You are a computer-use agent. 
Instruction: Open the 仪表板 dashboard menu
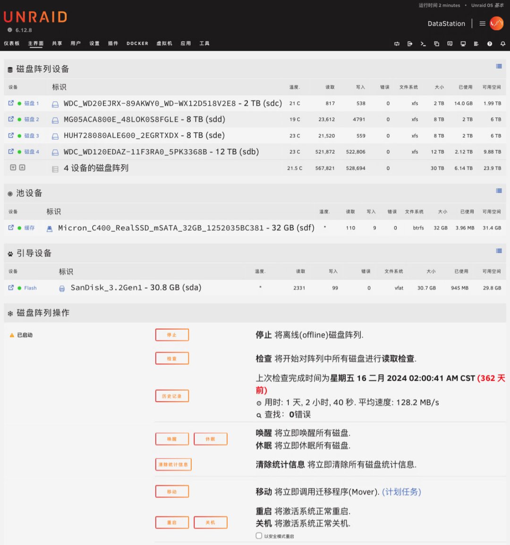tap(11, 43)
